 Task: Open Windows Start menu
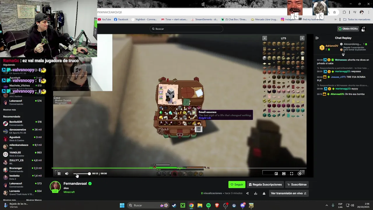[122, 205]
